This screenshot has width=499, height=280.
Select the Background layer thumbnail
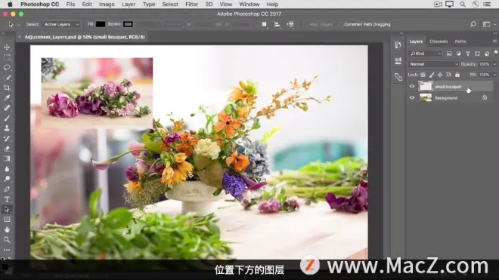pyautogui.click(x=426, y=97)
